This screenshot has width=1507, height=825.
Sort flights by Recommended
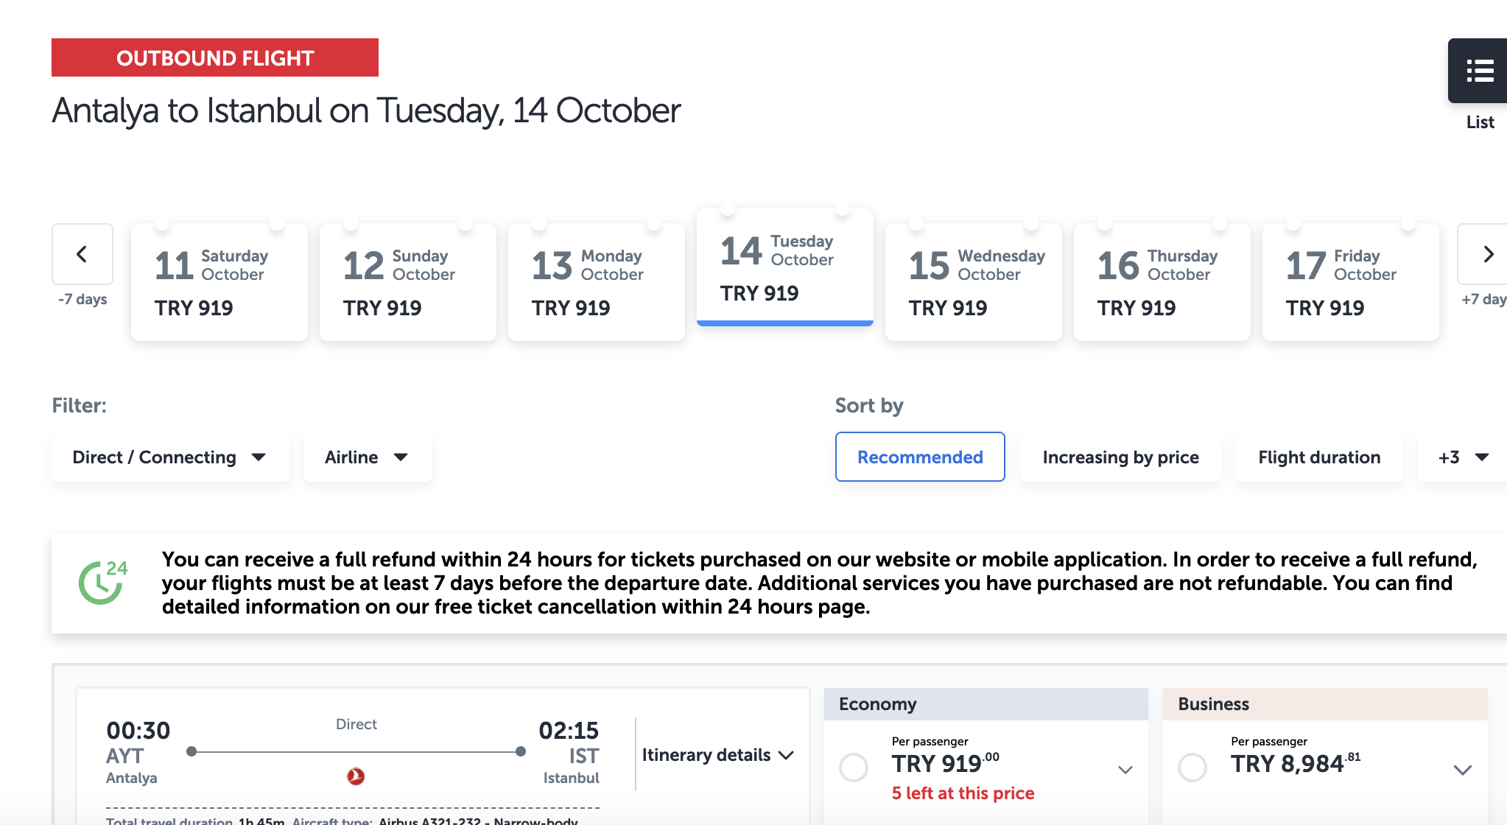[920, 457]
